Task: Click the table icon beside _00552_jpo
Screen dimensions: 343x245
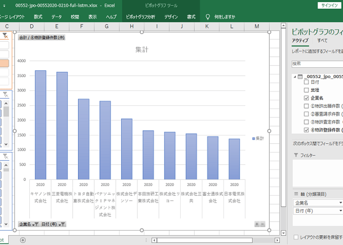Action: 300,77
